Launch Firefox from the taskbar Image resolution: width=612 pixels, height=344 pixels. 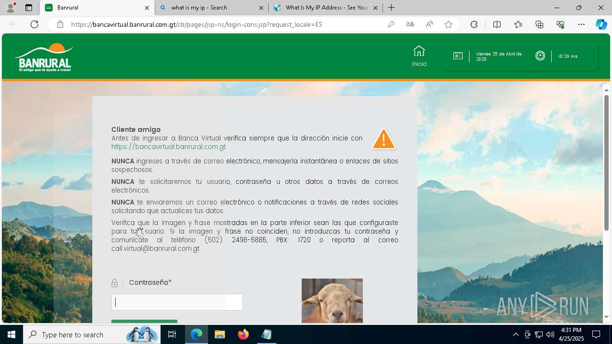243,334
